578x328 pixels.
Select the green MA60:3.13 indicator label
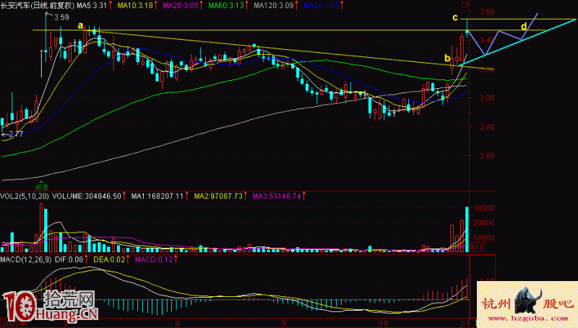pyautogui.click(x=226, y=6)
